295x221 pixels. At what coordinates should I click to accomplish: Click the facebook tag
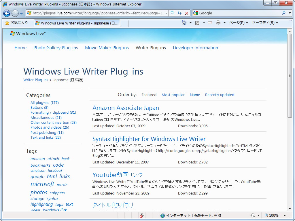click(x=55, y=170)
